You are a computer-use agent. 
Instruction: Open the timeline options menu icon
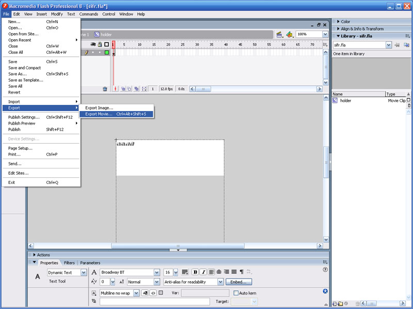coord(325,44)
